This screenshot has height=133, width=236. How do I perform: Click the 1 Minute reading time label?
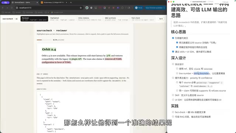point(225,2)
